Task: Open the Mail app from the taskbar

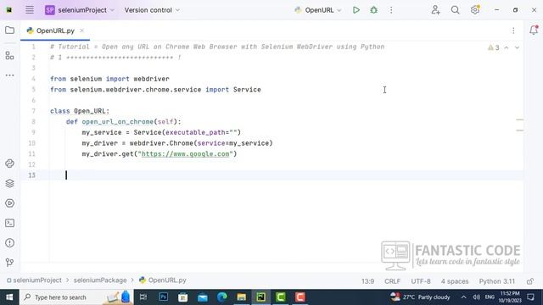Action: coord(203,297)
